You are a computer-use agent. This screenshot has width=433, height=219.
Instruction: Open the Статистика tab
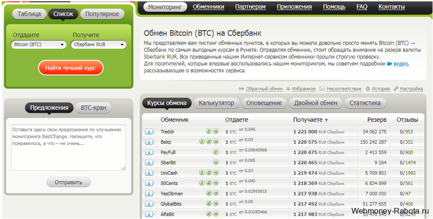365,103
